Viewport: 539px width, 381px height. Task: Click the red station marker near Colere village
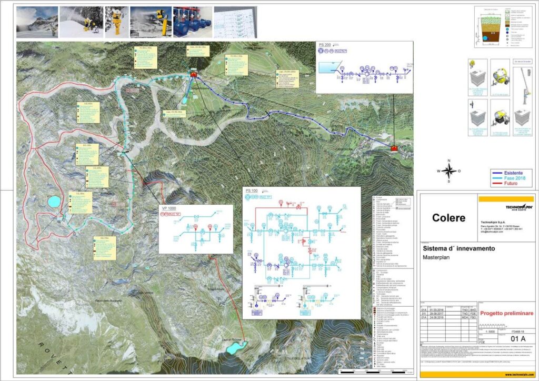tap(394, 148)
